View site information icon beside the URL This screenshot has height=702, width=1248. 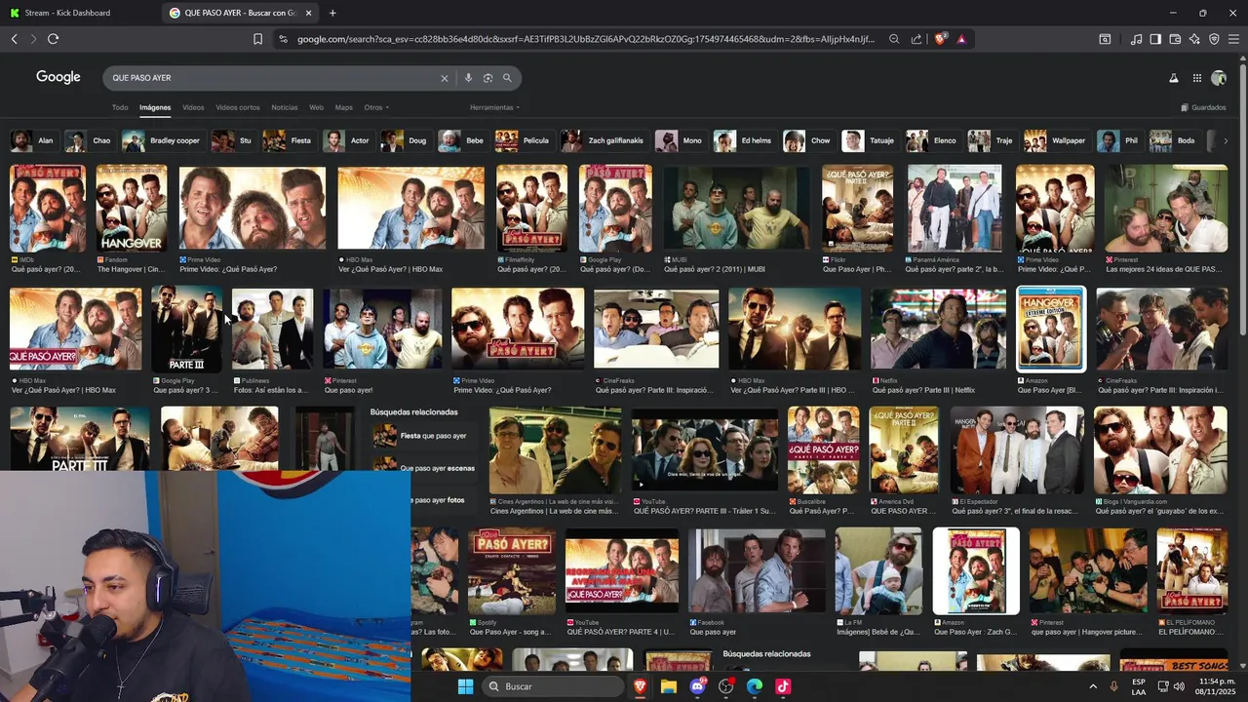[x=283, y=39]
